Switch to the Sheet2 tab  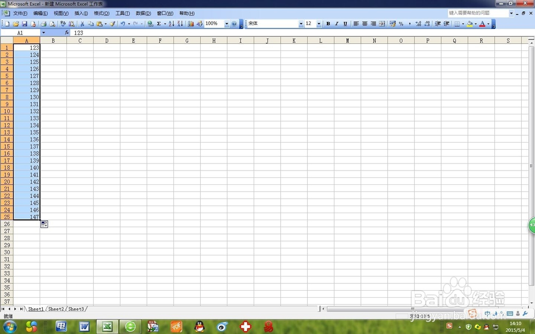pos(56,309)
